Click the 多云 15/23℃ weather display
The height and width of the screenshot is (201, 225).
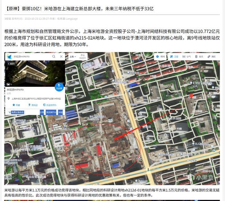(x=82, y=56)
